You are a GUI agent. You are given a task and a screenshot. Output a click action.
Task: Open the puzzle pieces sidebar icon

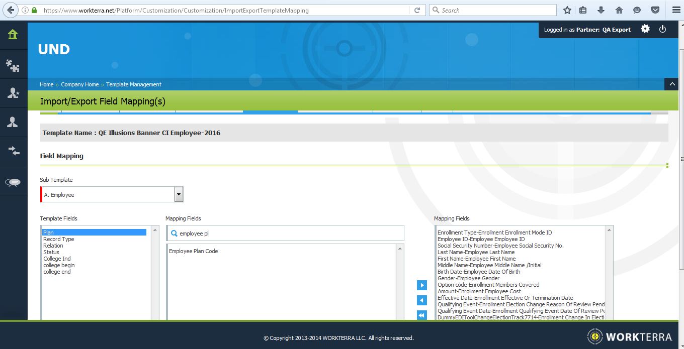[13, 64]
